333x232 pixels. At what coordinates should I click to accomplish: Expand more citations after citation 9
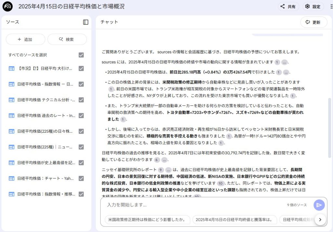[x=168, y=170]
